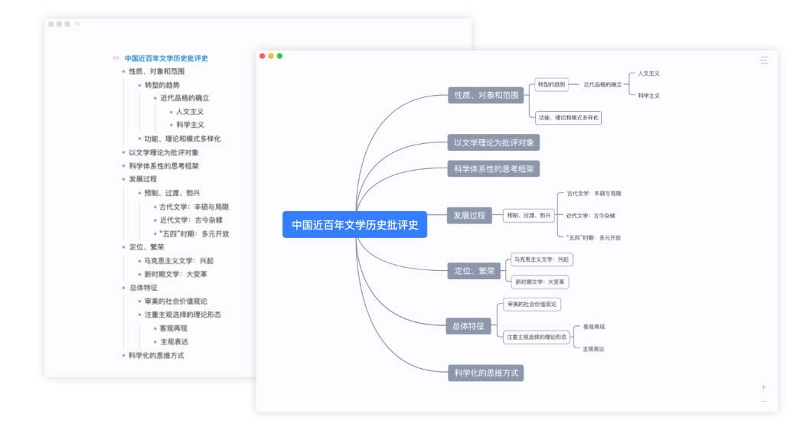
Task: Select outline item 预制、过渡、勃兴
Action: tap(172, 193)
